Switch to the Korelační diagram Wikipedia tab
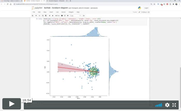Screen dimensions: 181x111 [56, 1]
